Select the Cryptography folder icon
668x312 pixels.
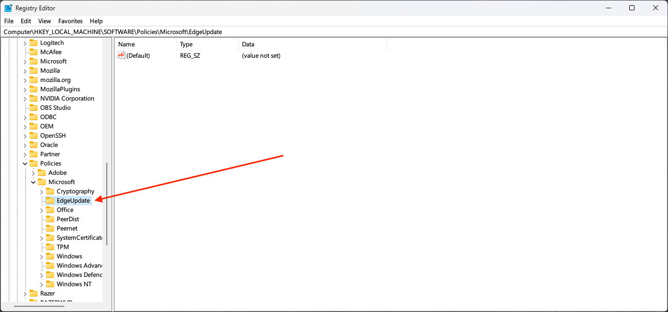click(x=50, y=191)
